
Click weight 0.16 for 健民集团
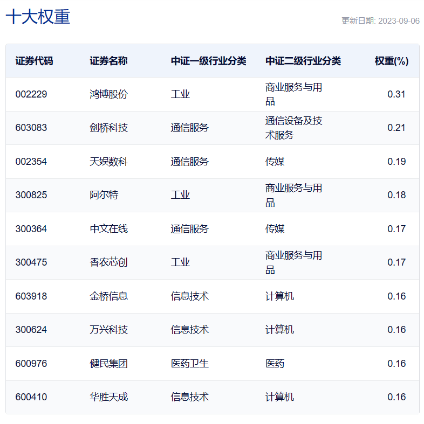[x=396, y=364]
